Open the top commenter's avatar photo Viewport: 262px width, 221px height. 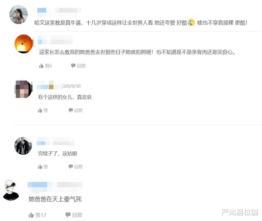18,14
